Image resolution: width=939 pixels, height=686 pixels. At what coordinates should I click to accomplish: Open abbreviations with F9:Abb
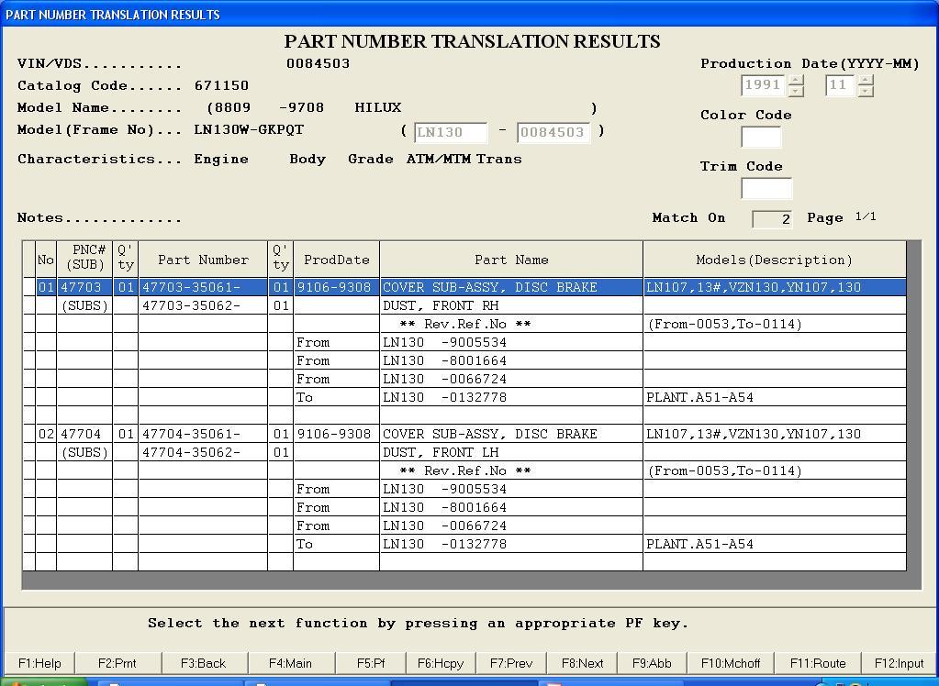(651, 663)
